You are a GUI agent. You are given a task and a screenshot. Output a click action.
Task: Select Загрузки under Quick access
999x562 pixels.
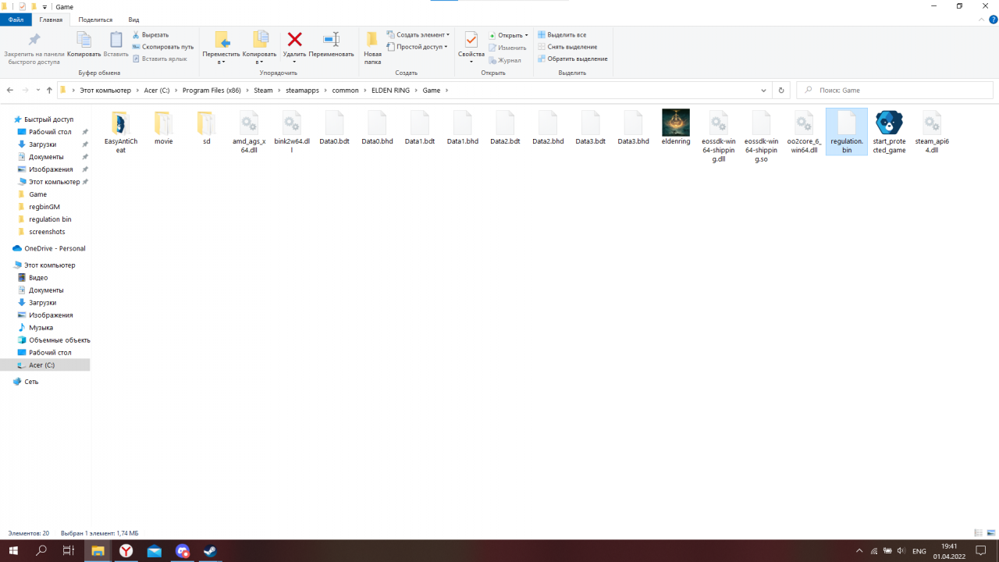coord(42,144)
